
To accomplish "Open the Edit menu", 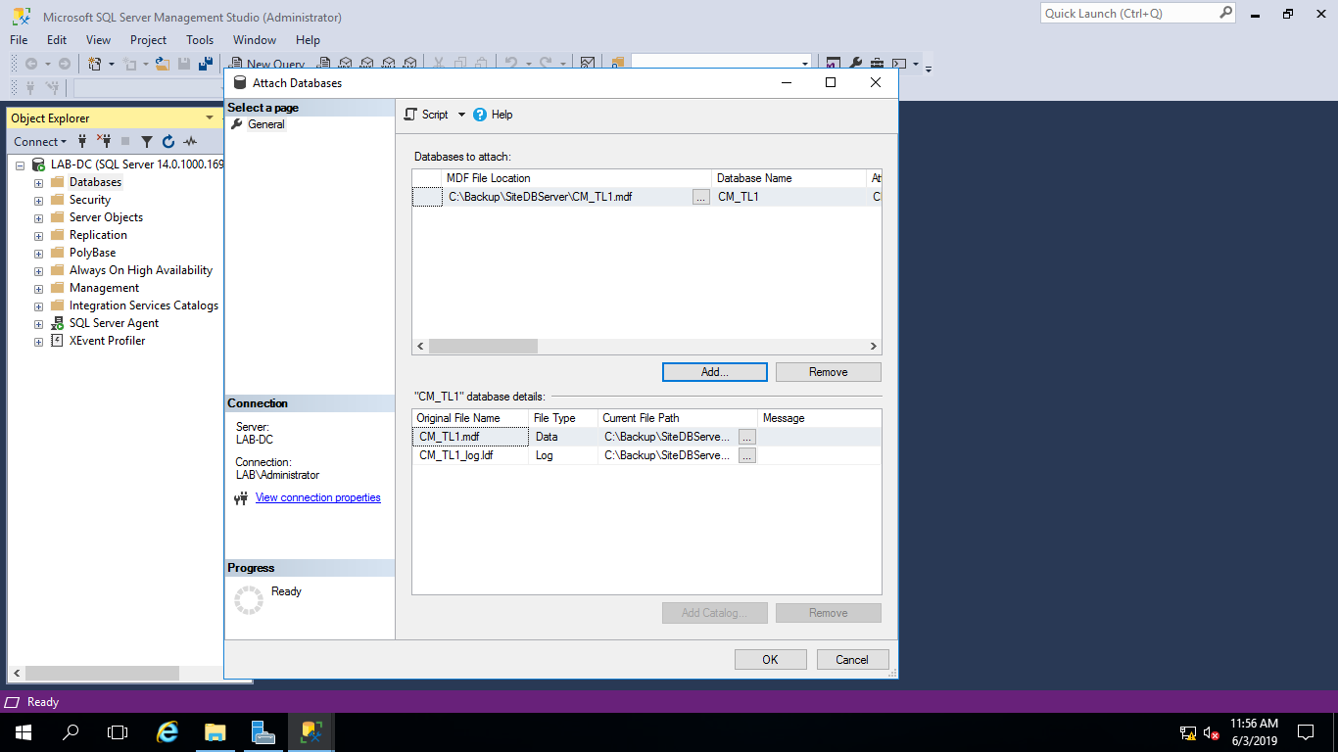I will pyautogui.click(x=57, y=40).
